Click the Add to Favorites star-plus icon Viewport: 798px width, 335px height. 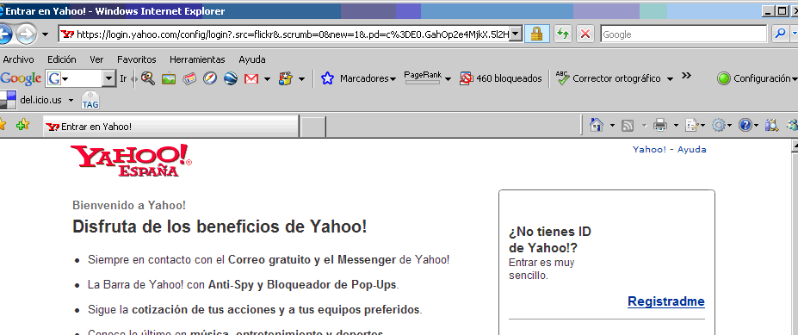pyautogui.click(x=22, y=126)
